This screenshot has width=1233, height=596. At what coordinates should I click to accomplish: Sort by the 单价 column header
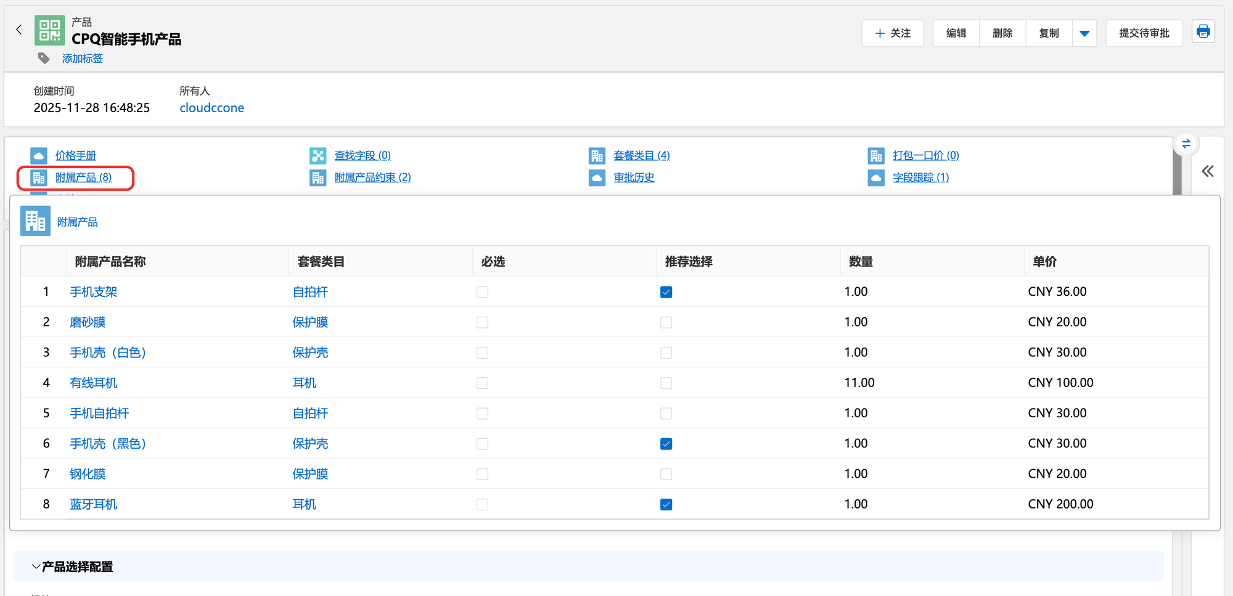[x=1044, y=262]
